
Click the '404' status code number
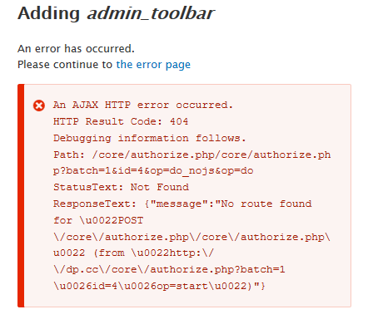coord(179,121)
